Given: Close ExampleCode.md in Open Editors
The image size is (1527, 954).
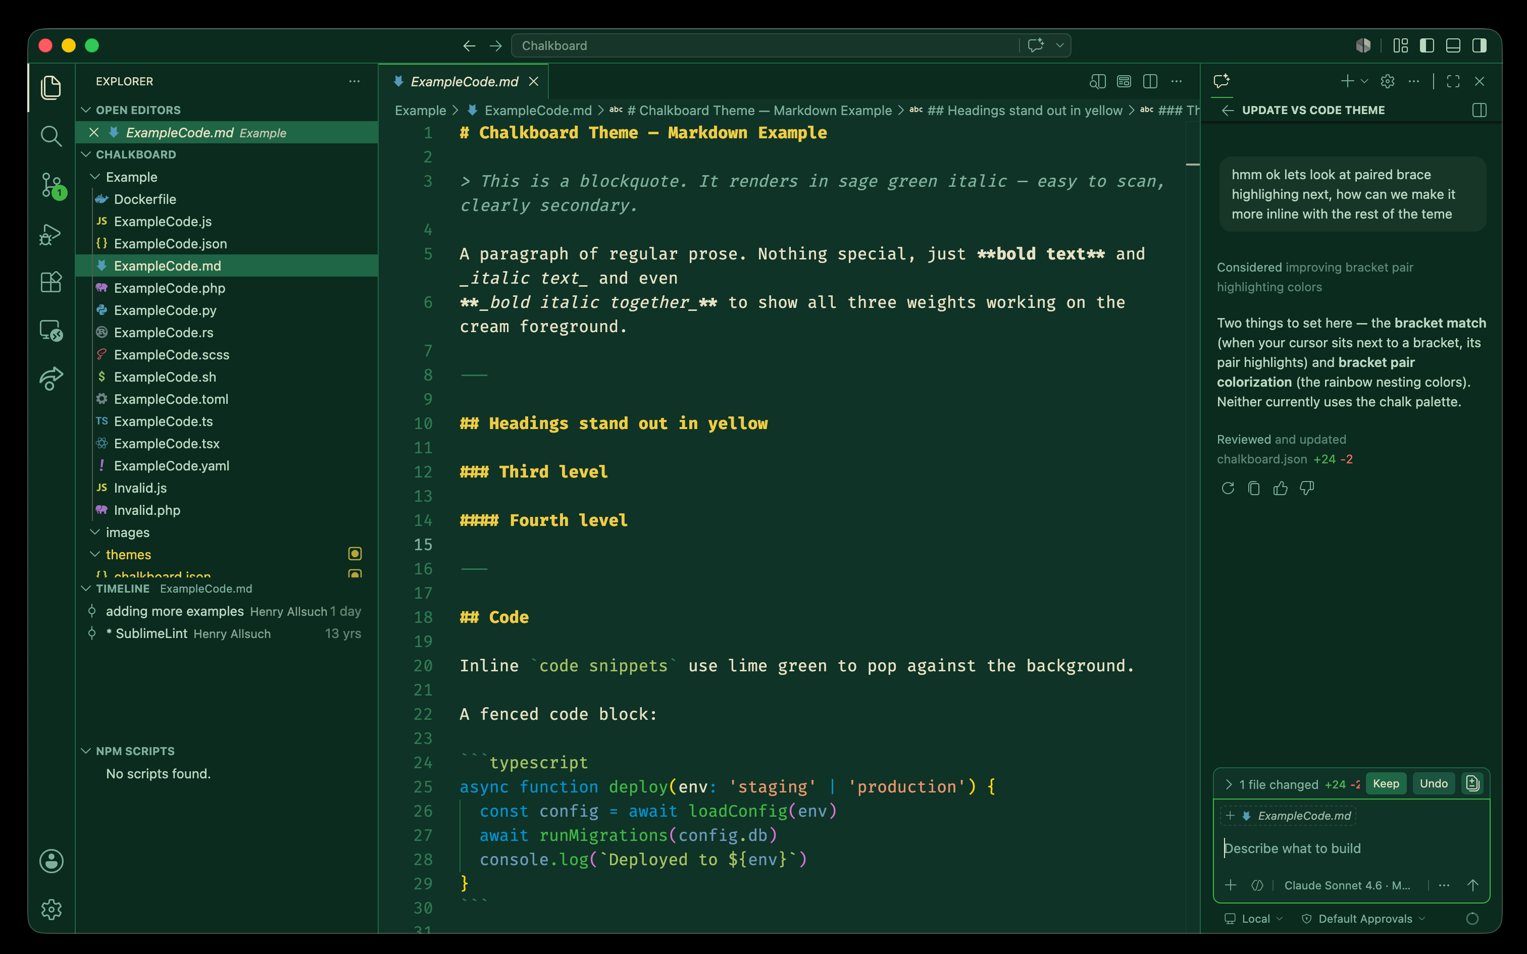Looking at the screenshot, I should tap(94, 132).
